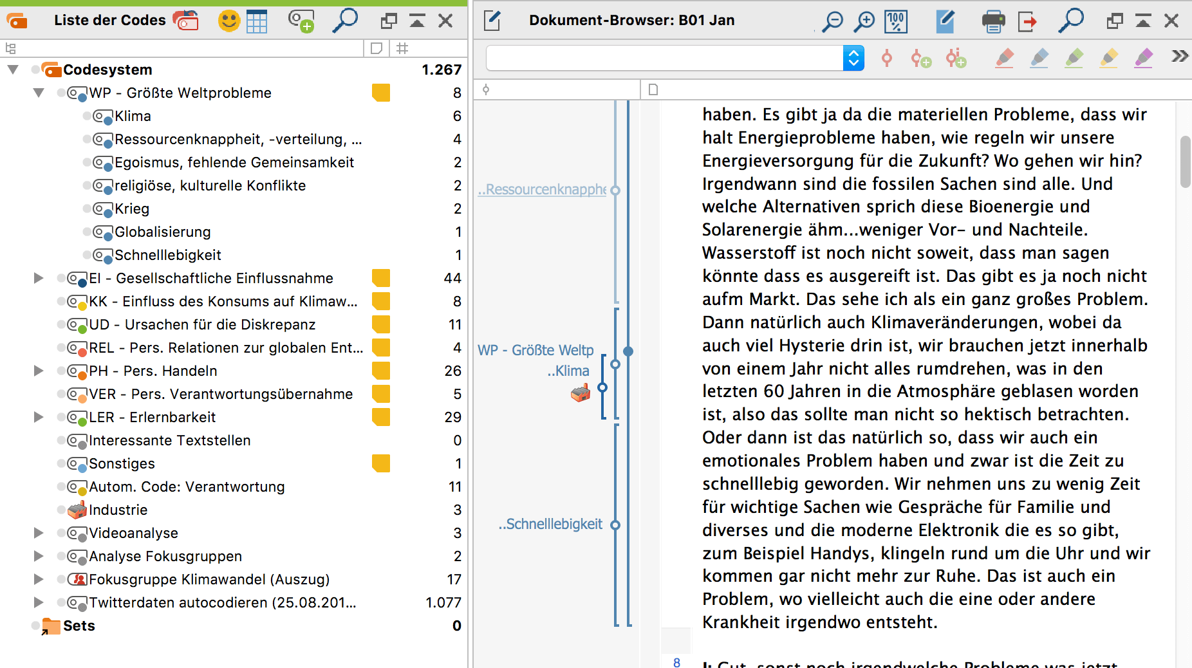
Task: Select the Industrie code in the list
Action: pos(118,510)
